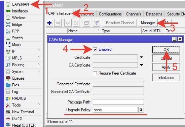Image resolution: width=185 pixels, height=127 pixels.
Task: Expand the Routing submenu arrow
Action: [39, 65]
